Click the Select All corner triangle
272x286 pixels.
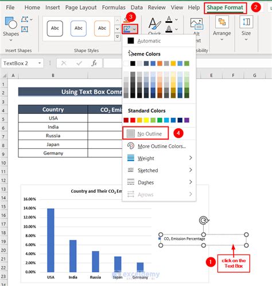tap(5, 76)
